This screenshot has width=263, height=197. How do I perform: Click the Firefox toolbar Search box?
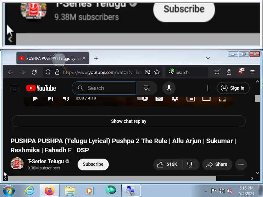click(x=187, y=72)
